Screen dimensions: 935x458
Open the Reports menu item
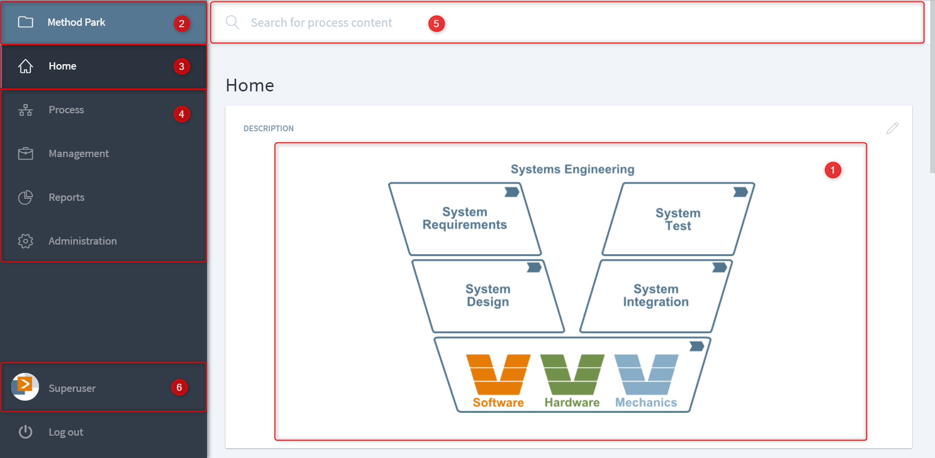[x=67, y=197]
